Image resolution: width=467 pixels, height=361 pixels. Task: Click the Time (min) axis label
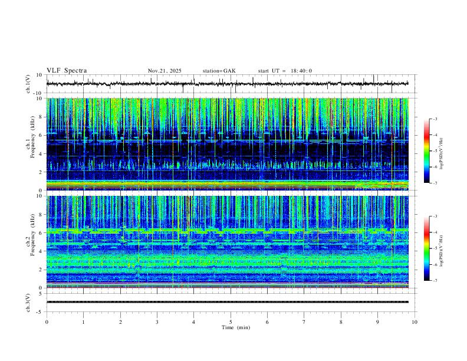pos(236,327)
